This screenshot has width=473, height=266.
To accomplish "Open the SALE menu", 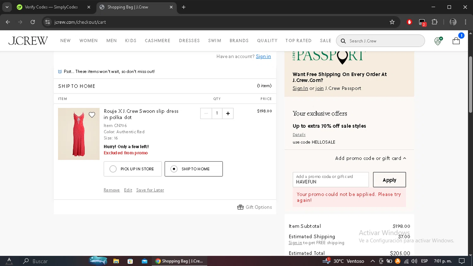I will point(326,41).
